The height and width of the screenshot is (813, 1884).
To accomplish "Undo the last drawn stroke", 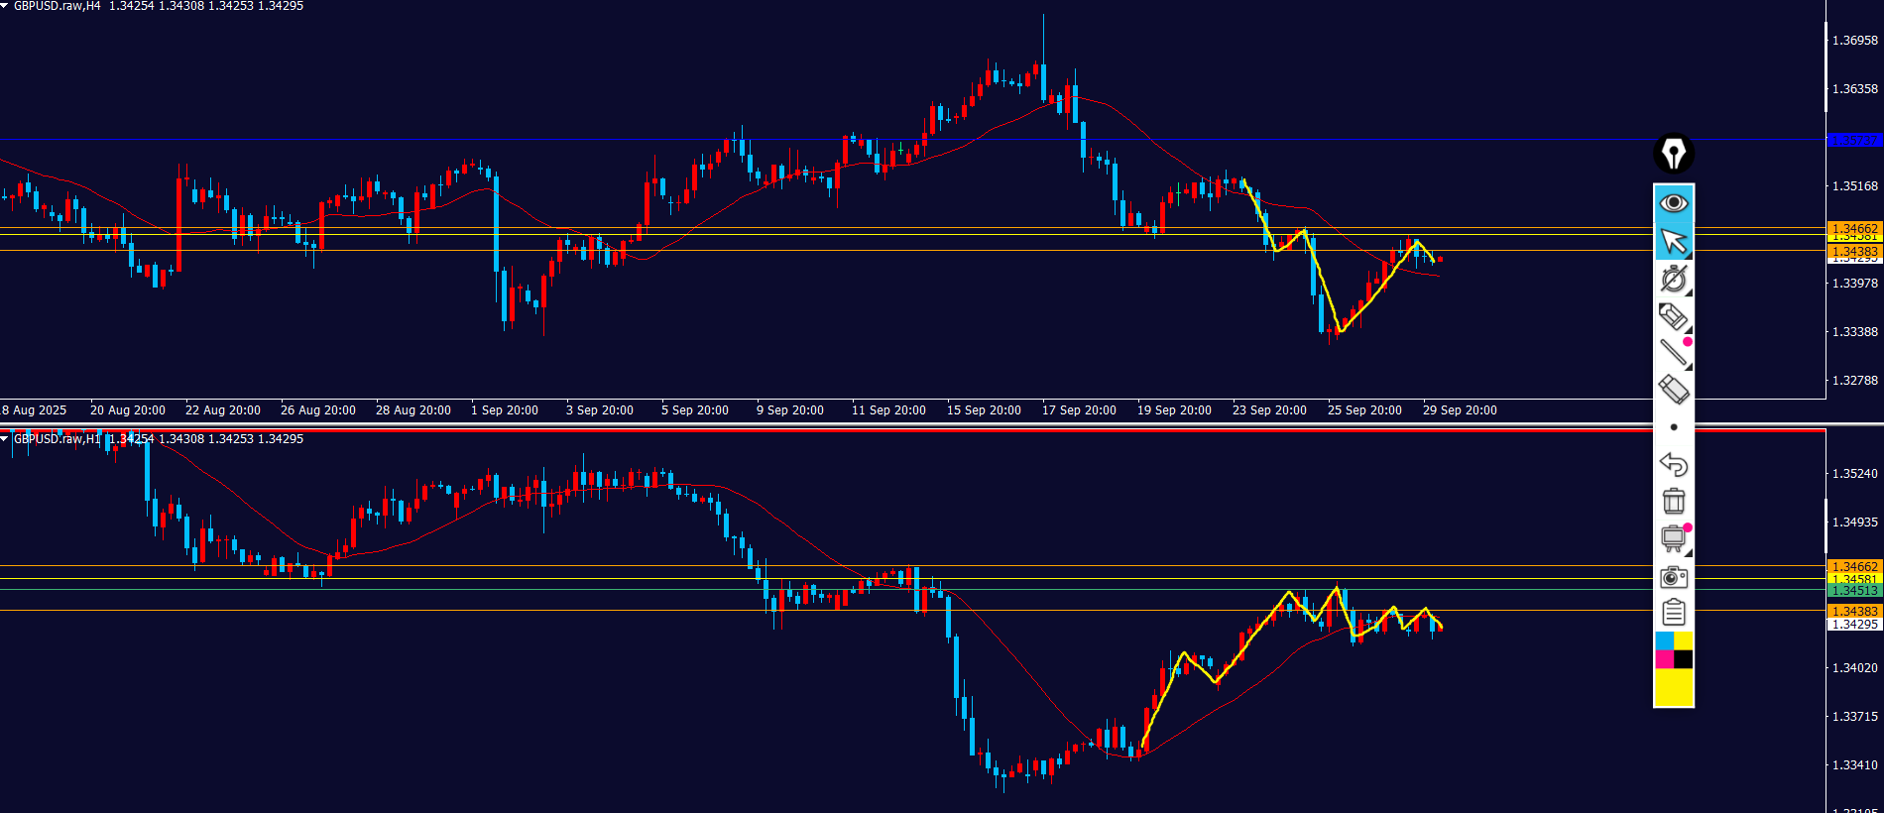I will (1674, 464).
